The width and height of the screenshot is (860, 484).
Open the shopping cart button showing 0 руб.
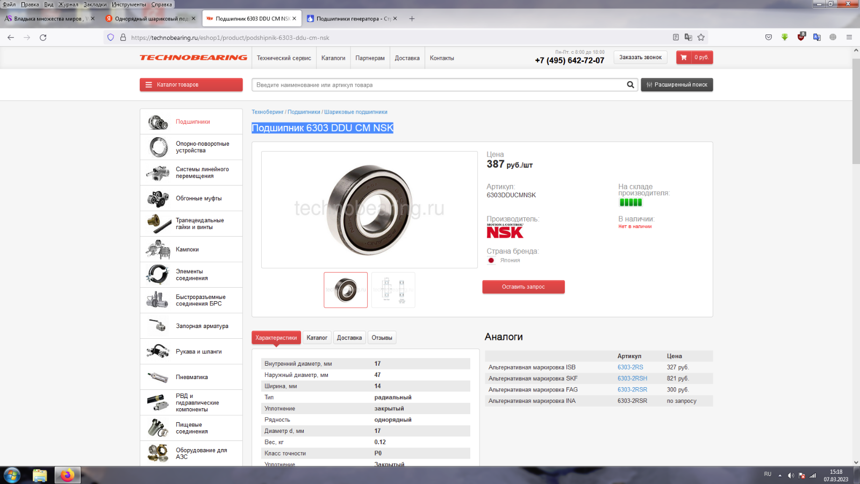(694, 58)
